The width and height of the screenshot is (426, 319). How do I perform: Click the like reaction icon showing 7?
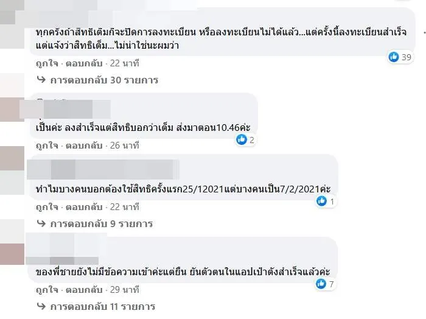(x=321, y=284)
